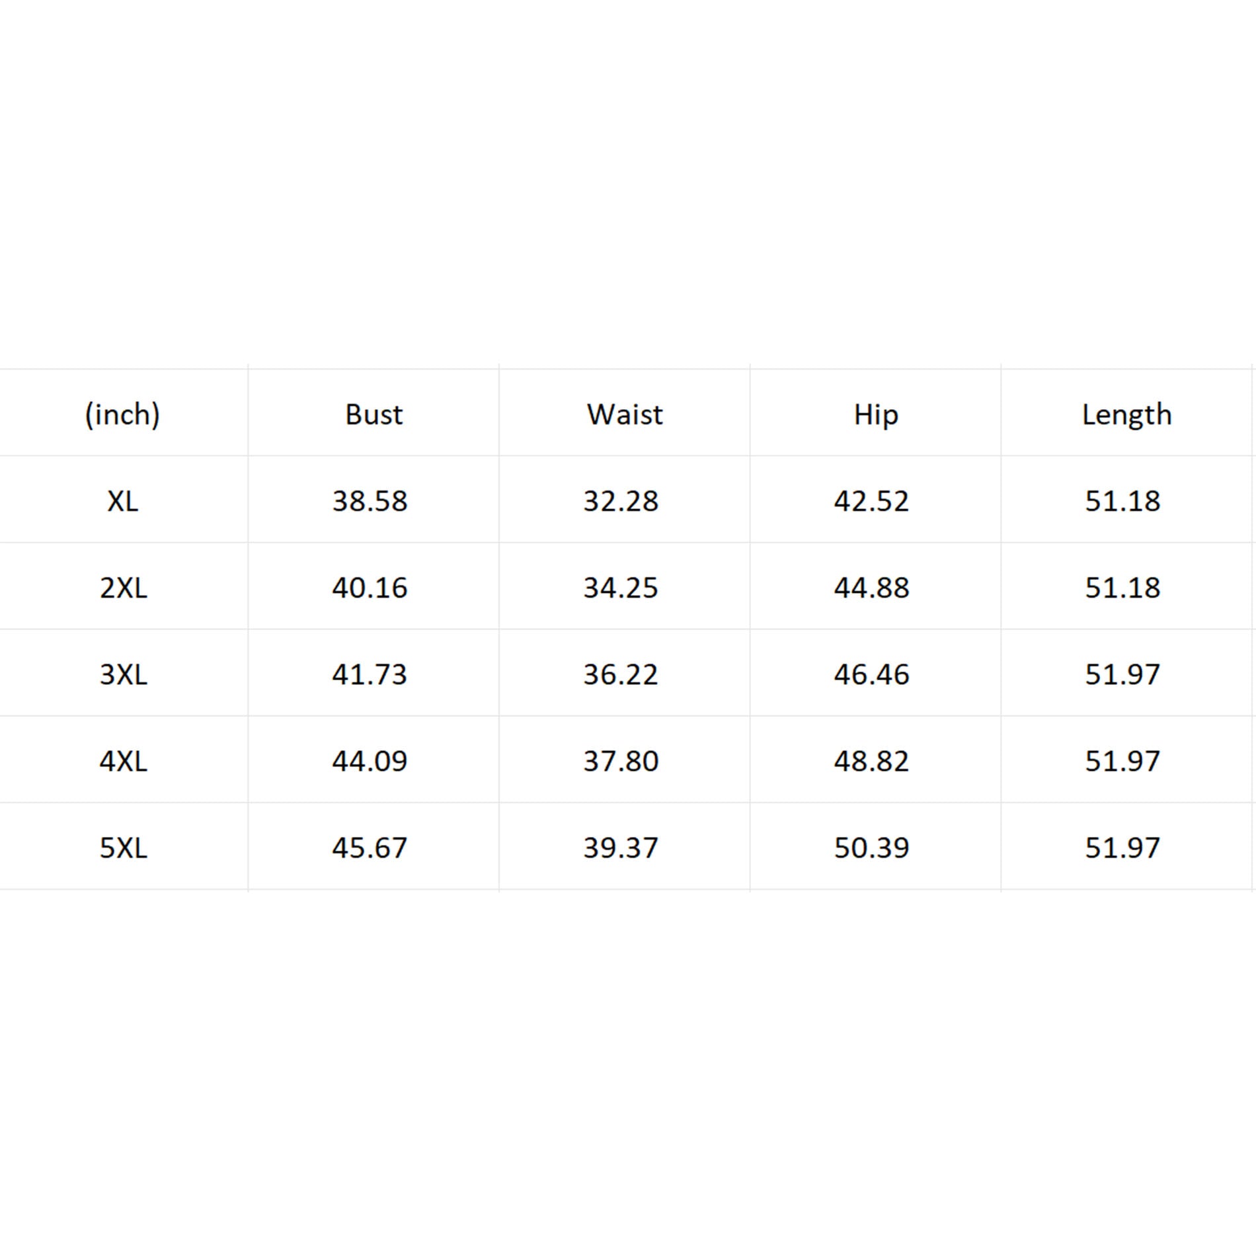This screenshot has width=1256, height=1256.
Task: Click the XL bust value 38.58
Action: coord(370,501)
